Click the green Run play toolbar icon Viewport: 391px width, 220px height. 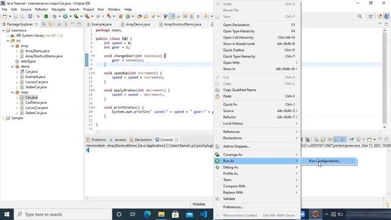point(65,16)
